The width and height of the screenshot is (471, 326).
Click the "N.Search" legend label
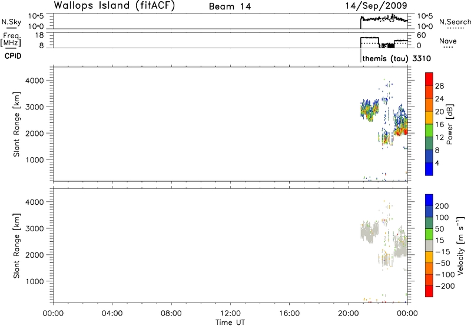pos(455,22)
